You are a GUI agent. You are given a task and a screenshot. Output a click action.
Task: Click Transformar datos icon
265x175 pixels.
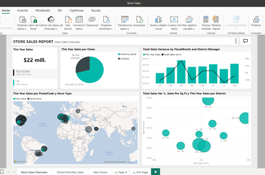[125, 19]
